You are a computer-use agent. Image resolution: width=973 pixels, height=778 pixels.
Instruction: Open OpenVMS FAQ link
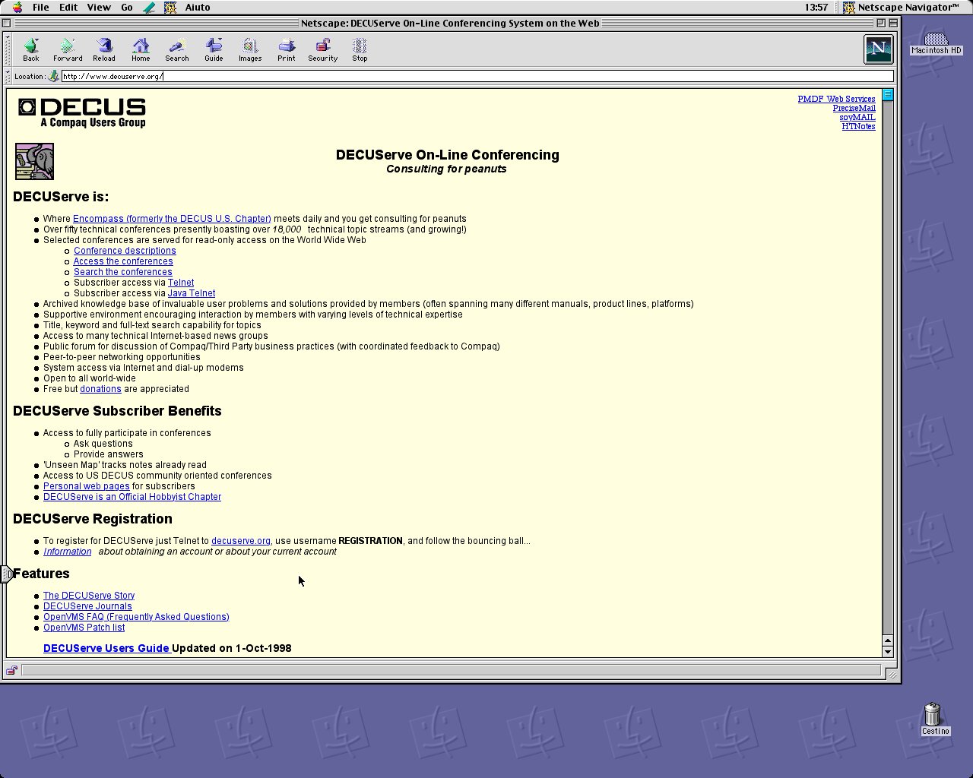pos(136,617)
